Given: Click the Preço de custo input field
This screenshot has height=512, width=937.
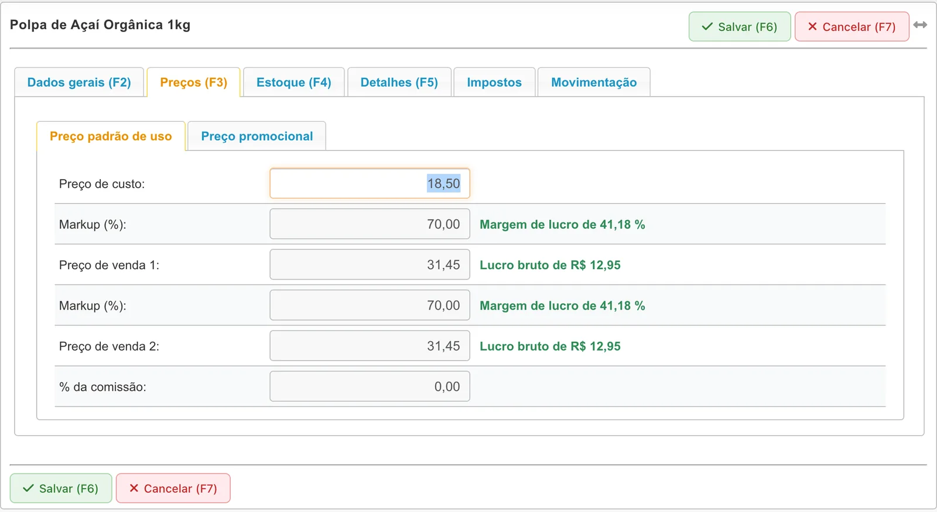Looking at the screenshot, I should click(370, 184).
